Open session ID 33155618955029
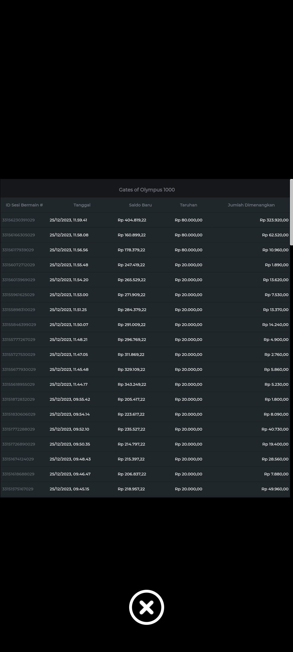Screen dimensions: 293x652 pos(18,384)
